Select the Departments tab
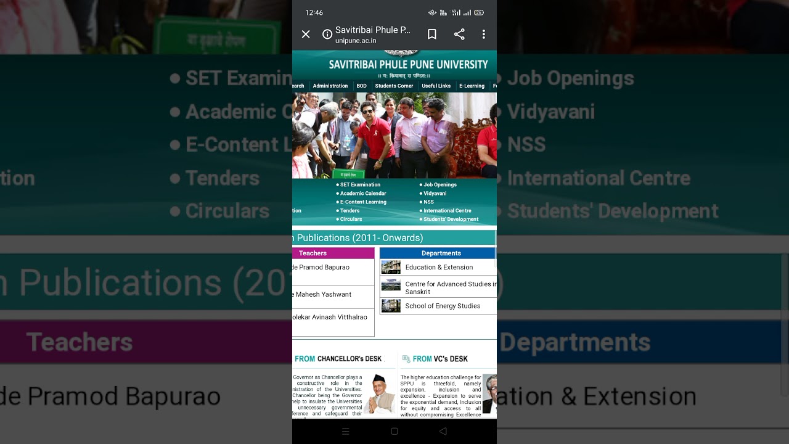789x444 pixels. [x=438, y=253]
